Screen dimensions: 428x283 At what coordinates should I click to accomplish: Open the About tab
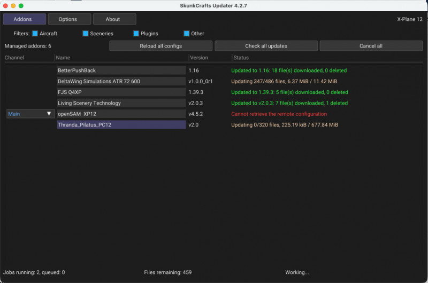[x=114, y=19]
